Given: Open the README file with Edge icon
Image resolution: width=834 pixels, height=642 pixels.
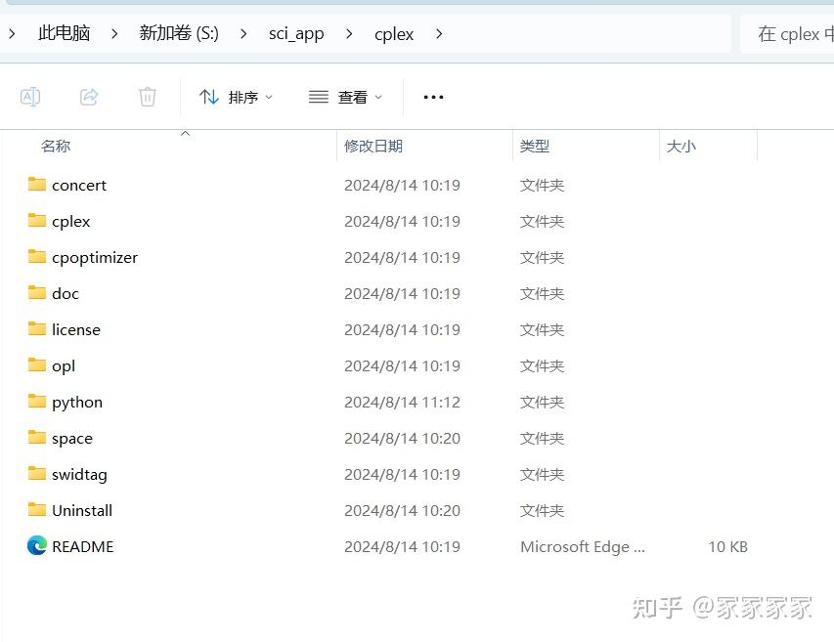Looking at the screenshot, I should [x=82, y=546].
